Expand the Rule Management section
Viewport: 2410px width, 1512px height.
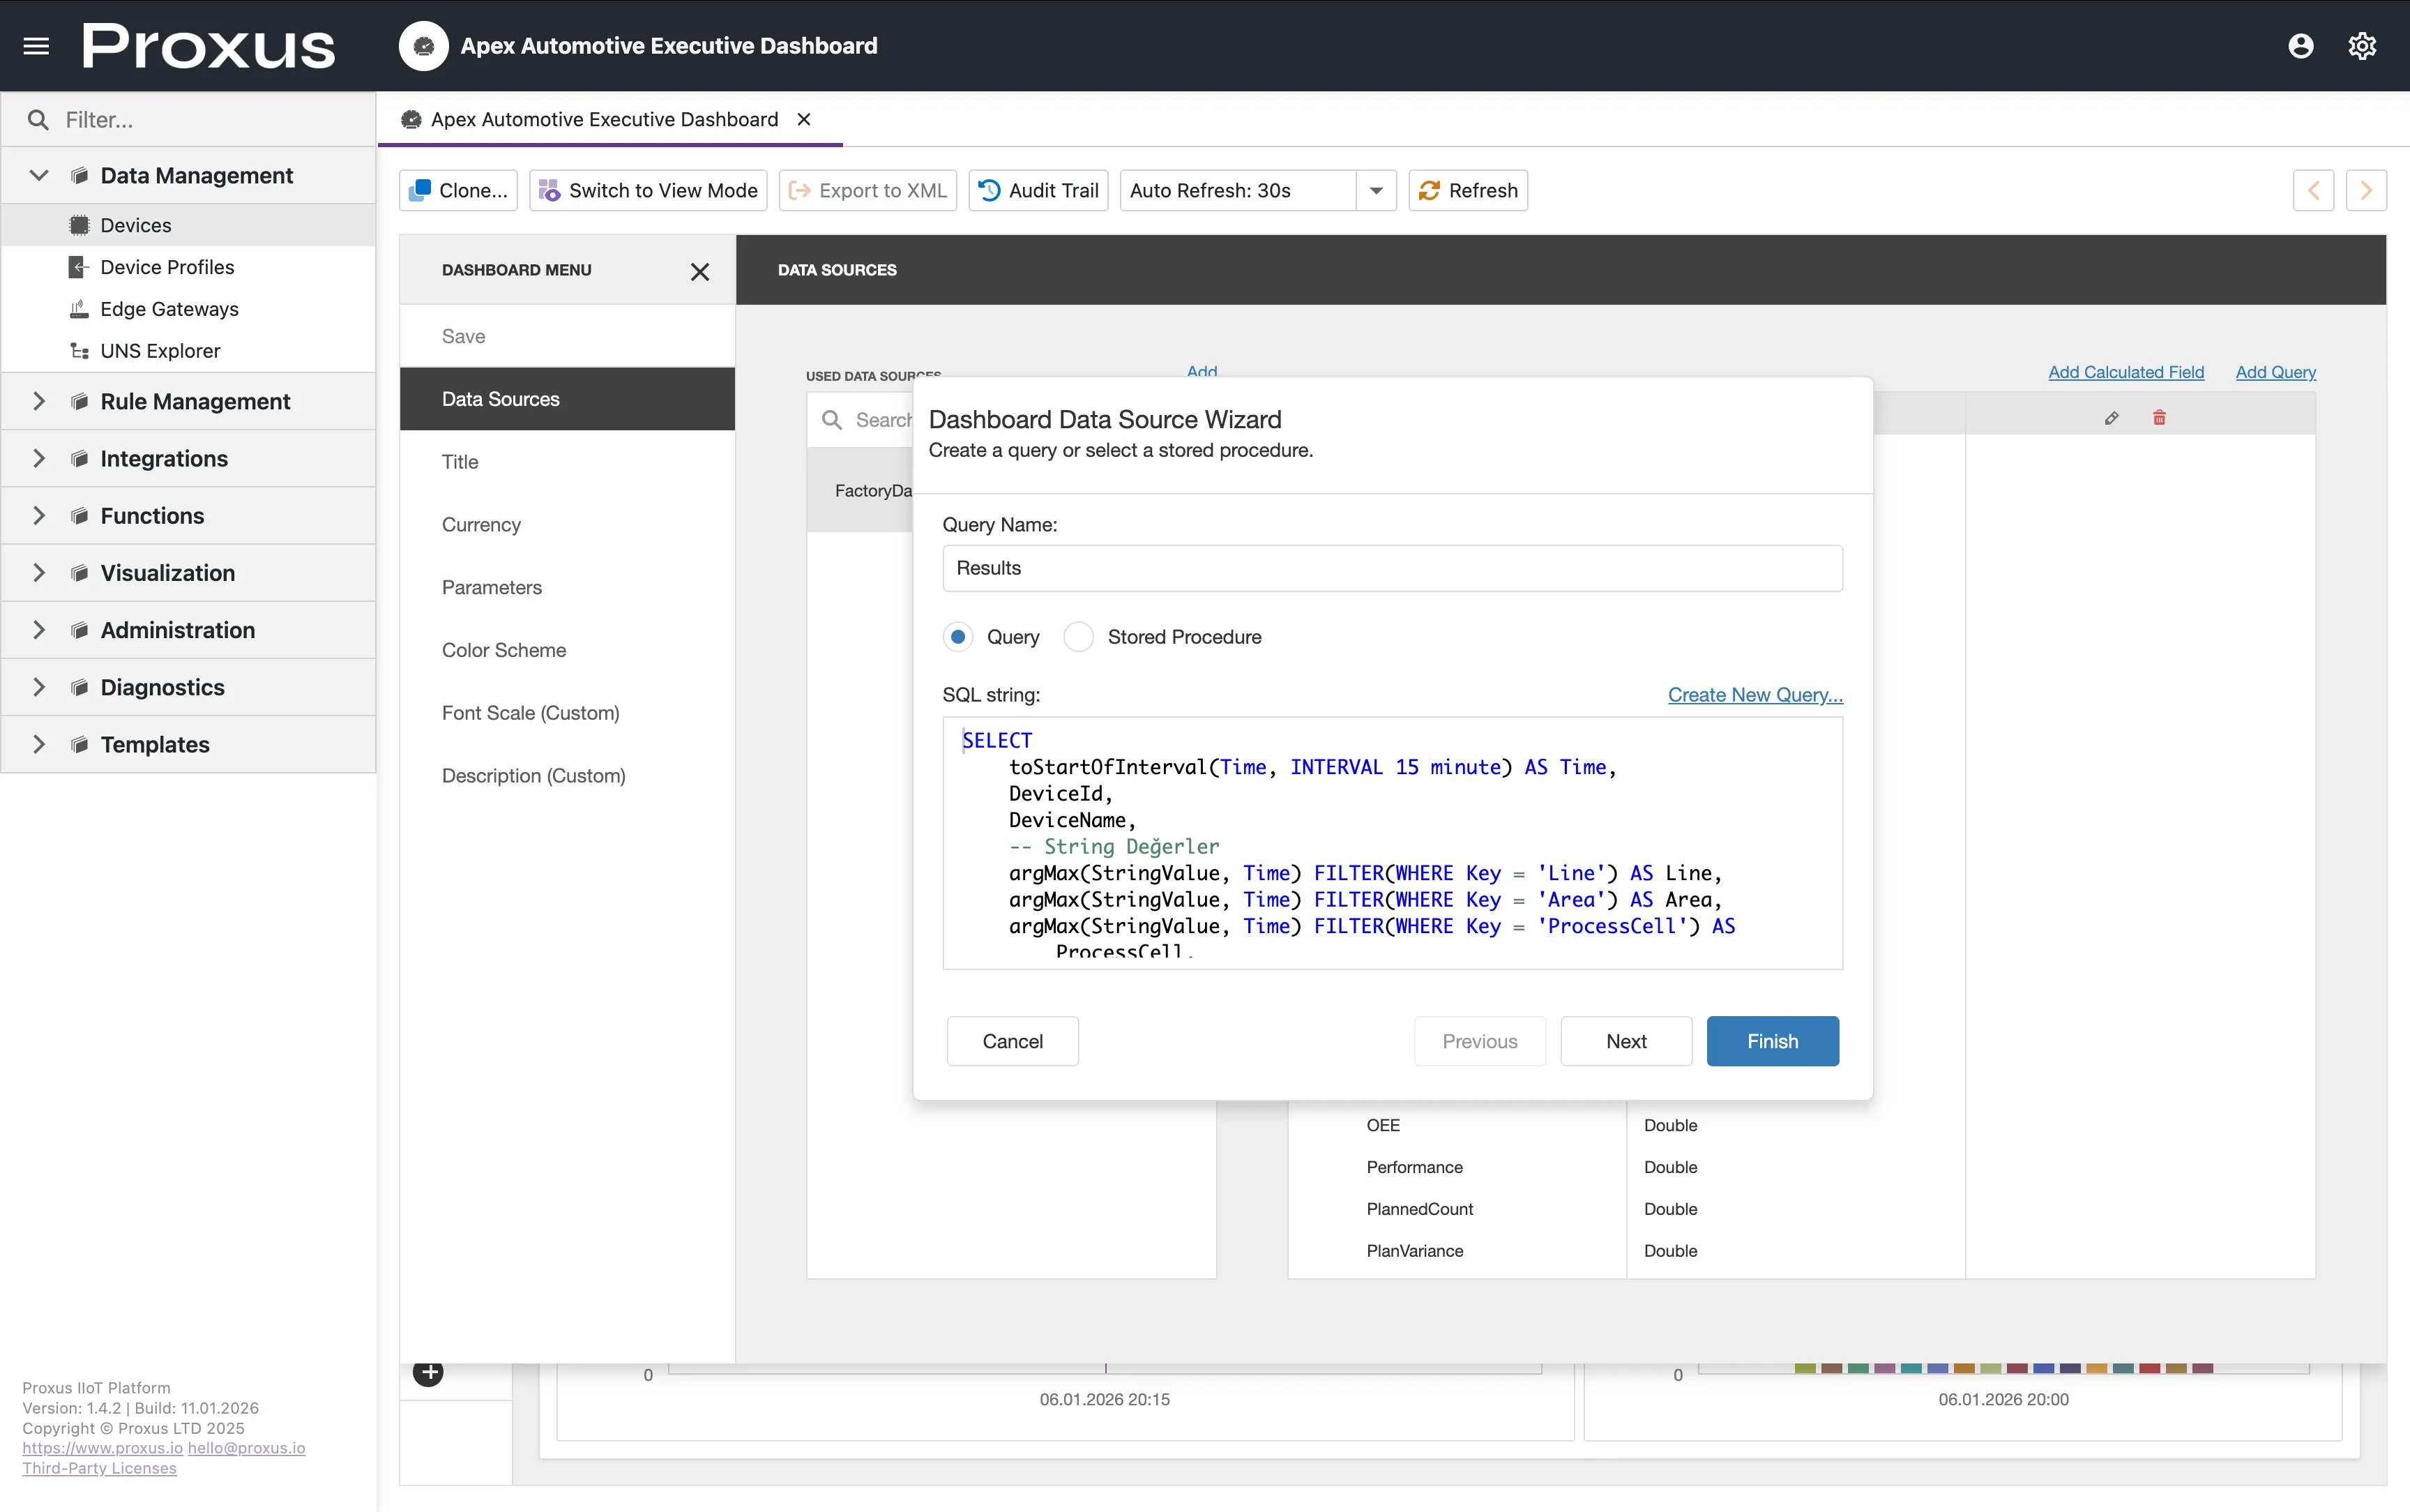(39, 401)
